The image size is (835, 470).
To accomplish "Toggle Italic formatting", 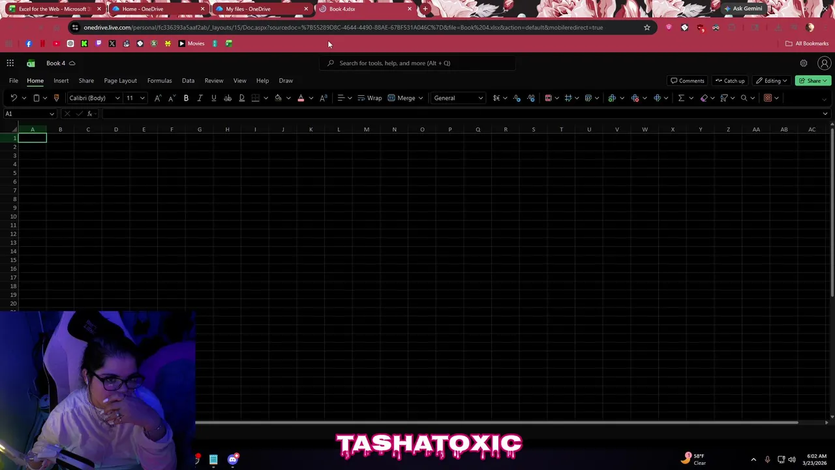I will click(x=200, y=98).
